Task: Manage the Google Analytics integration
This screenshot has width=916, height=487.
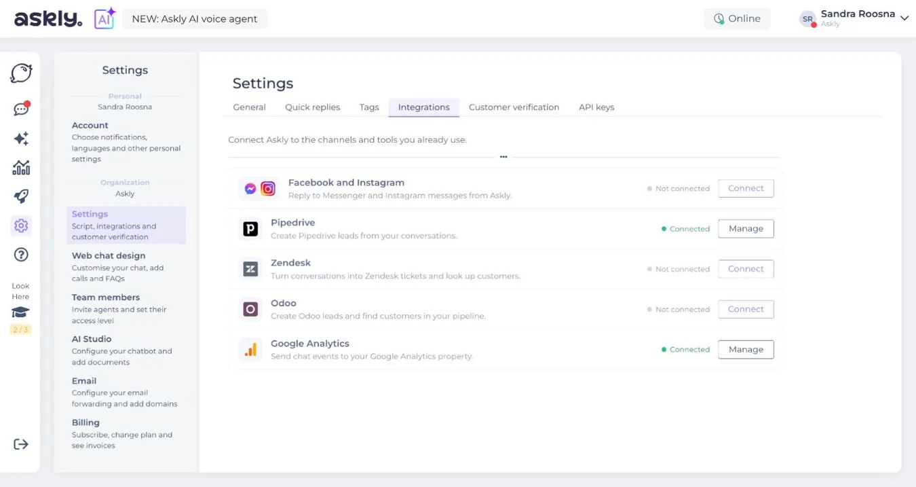Action: [746, 350]
